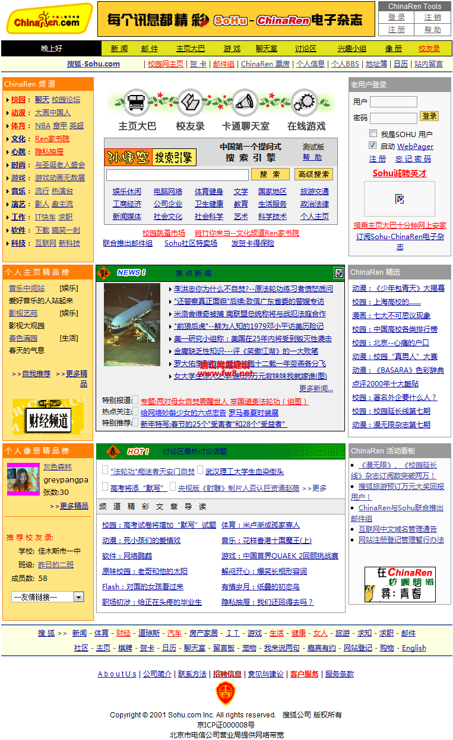Viewport: 453px width, 740px height.
Task: Click 忘记密码 link
Action: (413, 159)
